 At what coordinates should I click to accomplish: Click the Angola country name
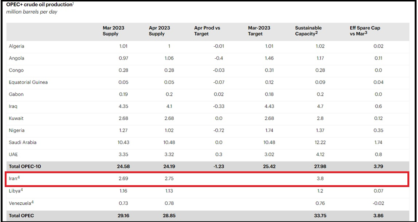click(x=17, y=58)
